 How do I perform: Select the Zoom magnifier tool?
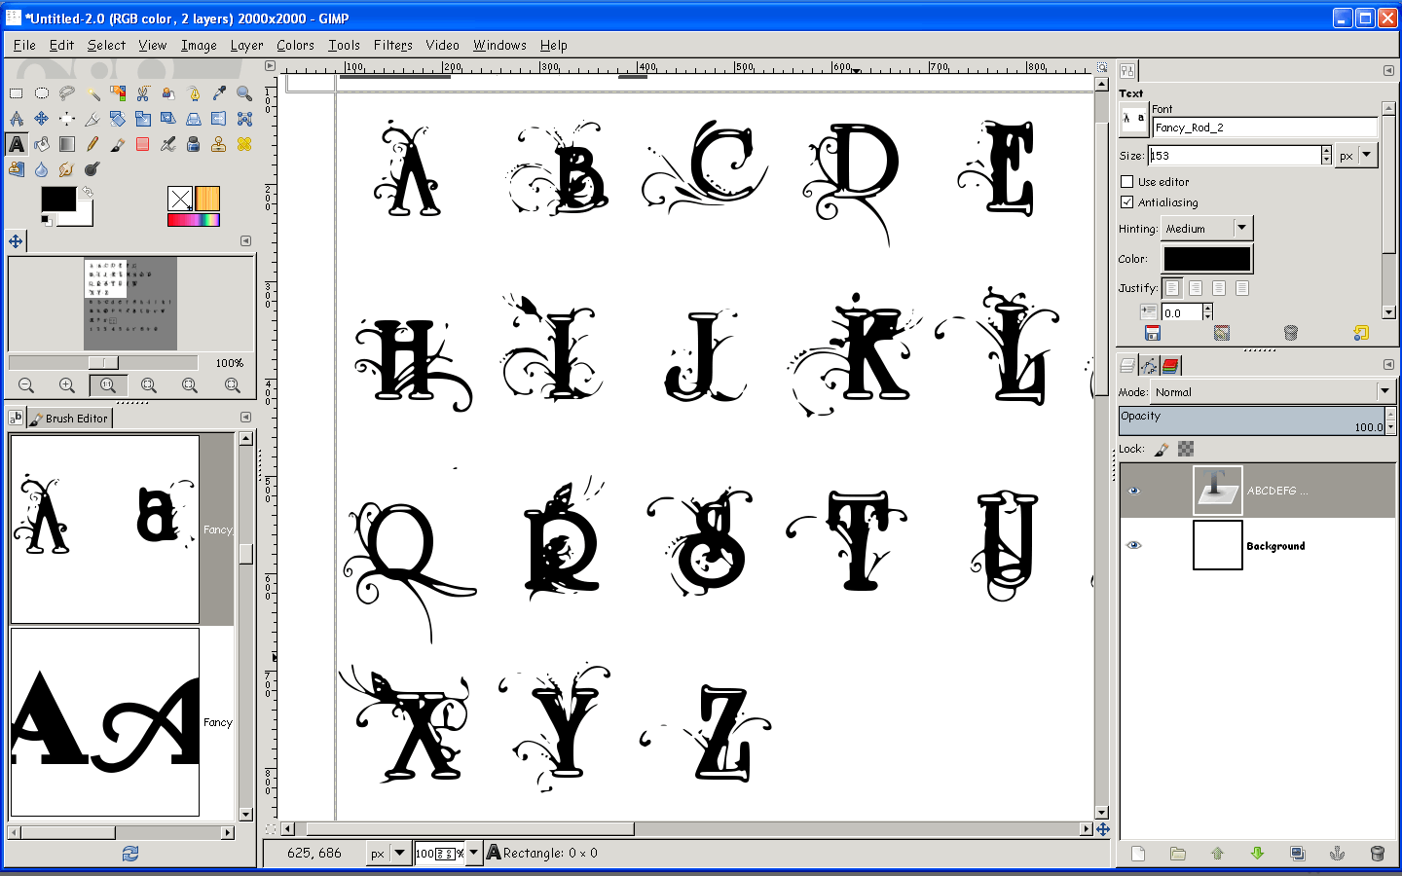click(x=244, y=93)
